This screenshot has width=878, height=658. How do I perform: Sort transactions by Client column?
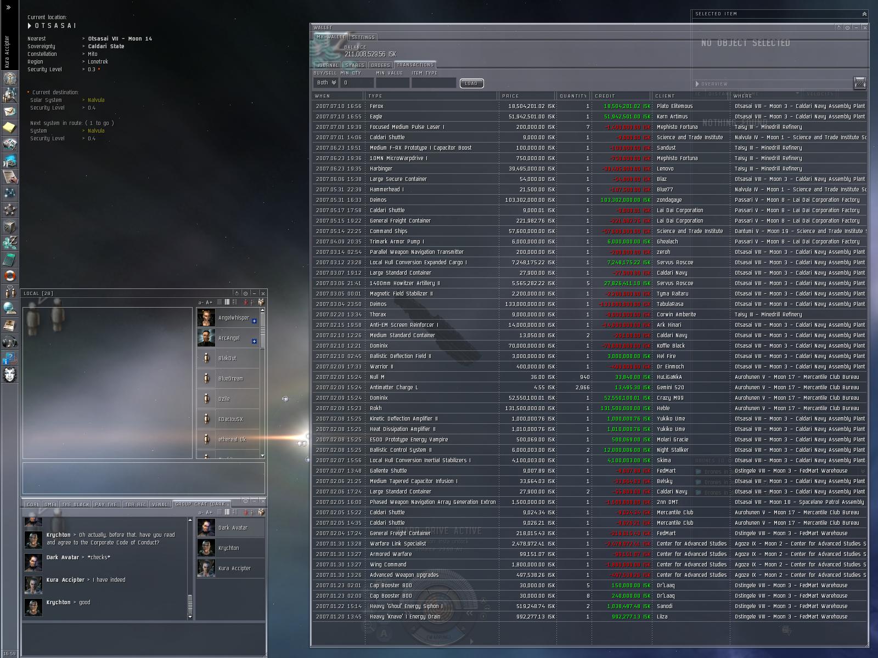point(691,96)
